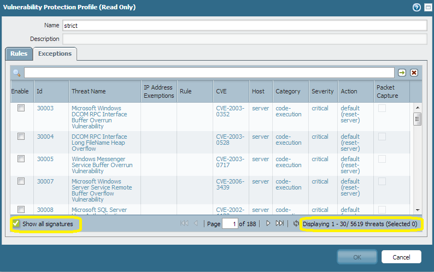The width and height of the screenshot is (434, 272).
Task: Click the search magnifier icon
Action: (x=17, y=73)
